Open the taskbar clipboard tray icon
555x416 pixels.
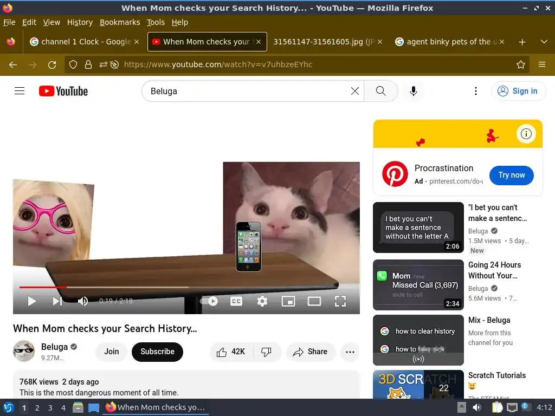click(x=497, y=407)
